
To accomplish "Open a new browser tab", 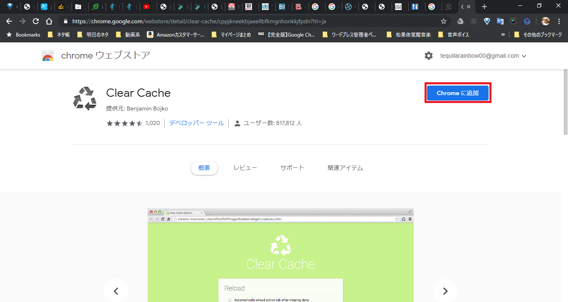I will [x=484, y=7].
